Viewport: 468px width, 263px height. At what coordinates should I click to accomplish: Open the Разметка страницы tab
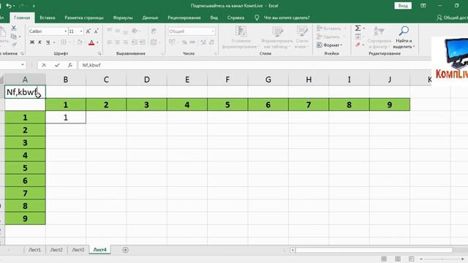pyautogui.click(x=84, y=18)
